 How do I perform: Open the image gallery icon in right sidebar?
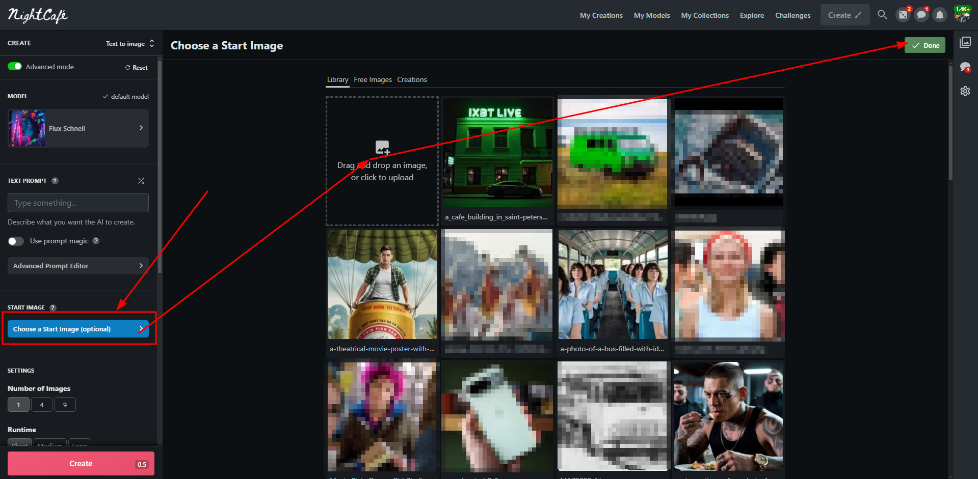965,42
